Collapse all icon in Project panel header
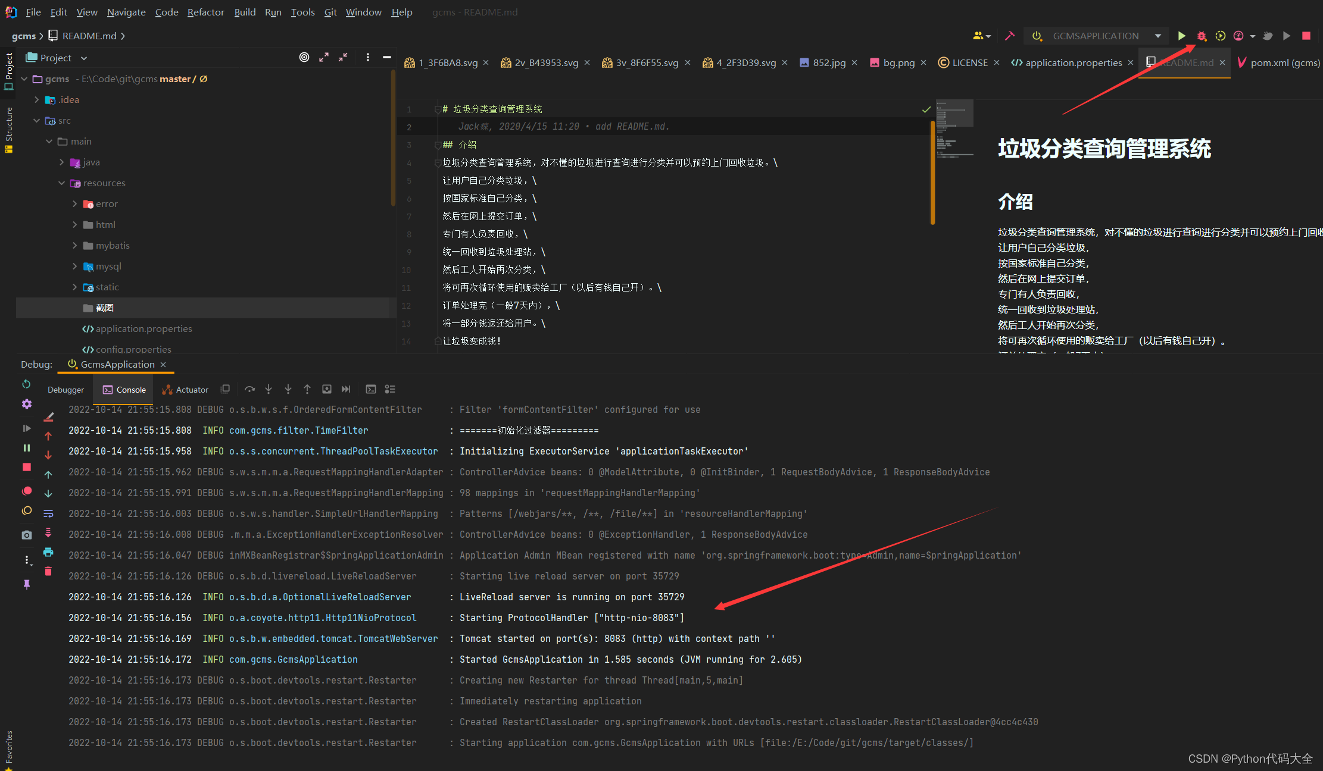Viewport: 1323px width, 771px height. (343, 57)
